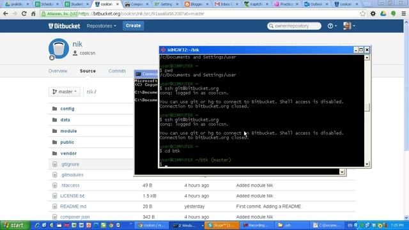Click the Internet Explorer quick launch icon
409x230 pixels.
tap(37, 226)
